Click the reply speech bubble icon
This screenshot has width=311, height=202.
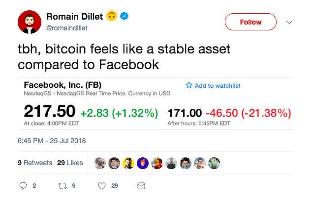pyautogui.click(x=23, y=186)
